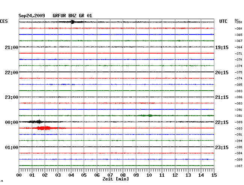Click the date label Sep24,2009
The image size is (244, 185).
(x=32, y=16)
